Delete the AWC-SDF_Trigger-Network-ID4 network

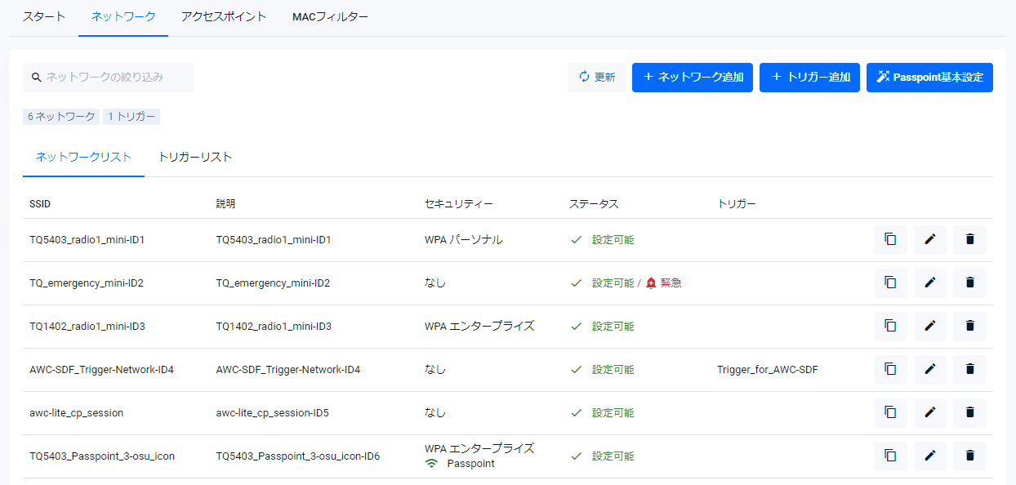click(969, 370)
